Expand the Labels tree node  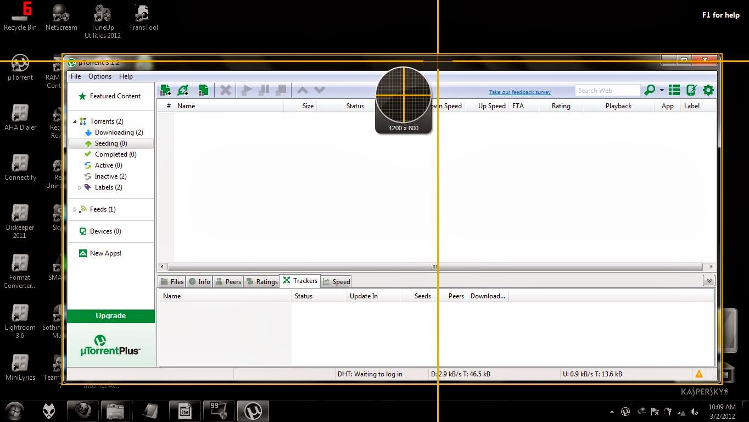click(x=80, y=187)
